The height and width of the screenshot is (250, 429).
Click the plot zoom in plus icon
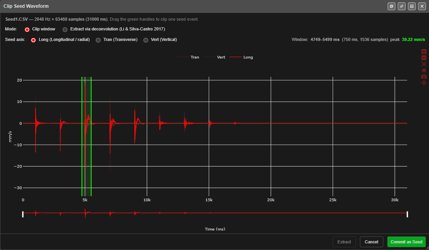click(x=424, y=51)
